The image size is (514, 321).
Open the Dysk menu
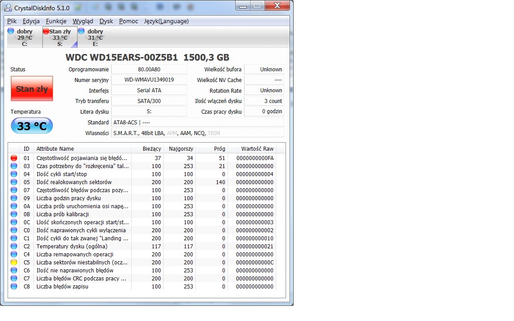point(106,21)
